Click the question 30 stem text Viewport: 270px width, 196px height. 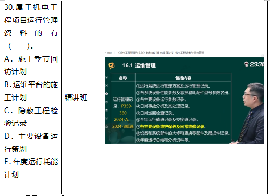pyautogui.click(x=31, y=27)
